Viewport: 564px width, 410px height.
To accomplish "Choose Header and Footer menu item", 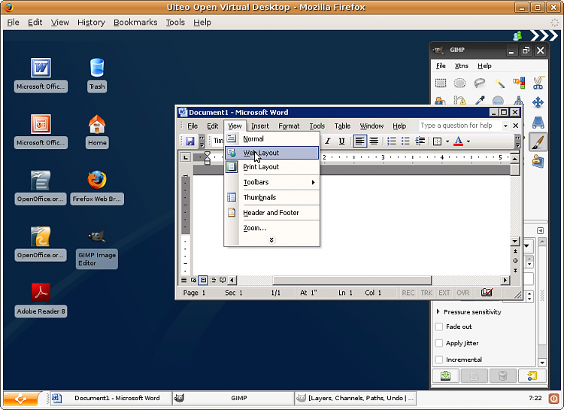I will pos(272,213).
